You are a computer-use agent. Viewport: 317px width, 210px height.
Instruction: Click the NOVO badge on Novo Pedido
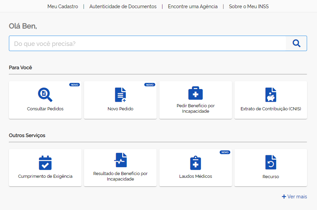click(x=150, y=85)
